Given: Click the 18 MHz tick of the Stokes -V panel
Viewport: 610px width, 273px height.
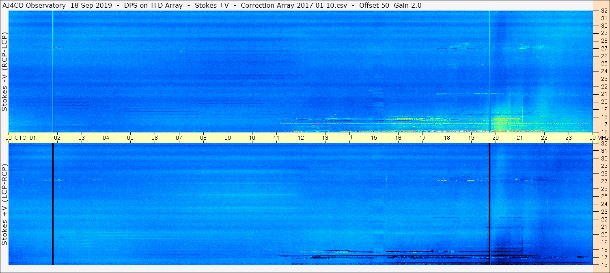Looking at the screenshot, I should pyautogui.click(x=604, y=117).
